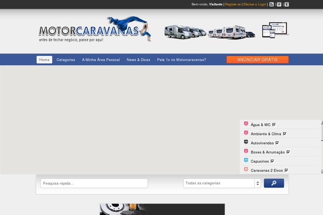This screenshot has height=215, width=323.
Task: Click the Ambiente & Clima category text
Action: click(266, 134)
